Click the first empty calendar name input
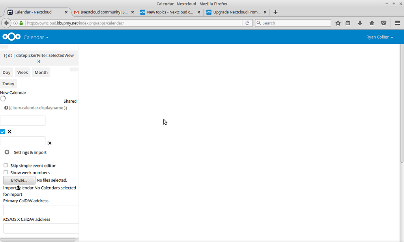This screenshot has height=242, width=404. coord(22,121)
